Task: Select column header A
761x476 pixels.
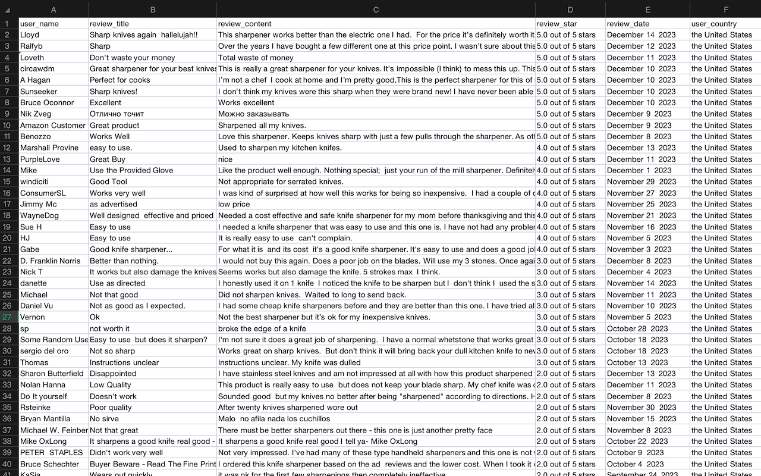Action: coord(53,10)
